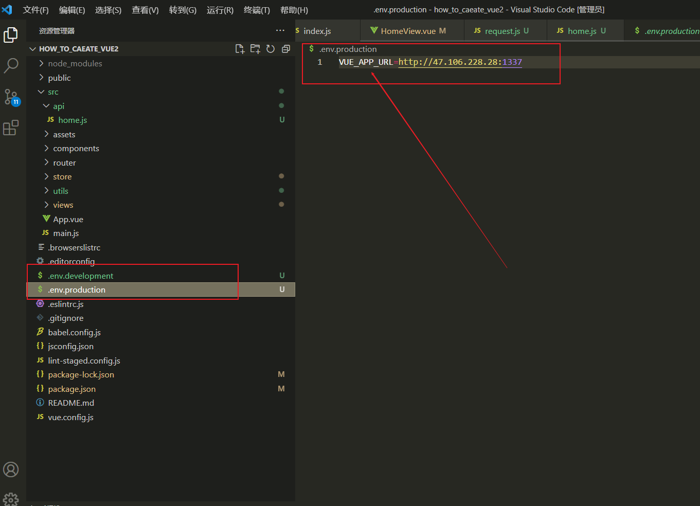Open explorer views and more actions menu
Viewport: 700px width, 506px height.
(x=280, y=31)
